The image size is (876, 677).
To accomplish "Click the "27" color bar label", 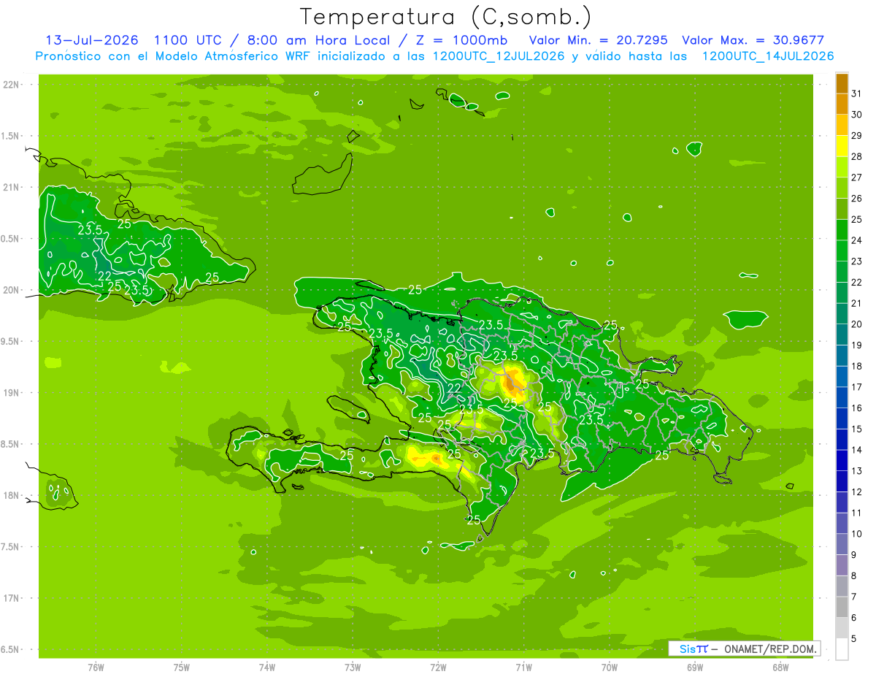I will pos(857,177).
